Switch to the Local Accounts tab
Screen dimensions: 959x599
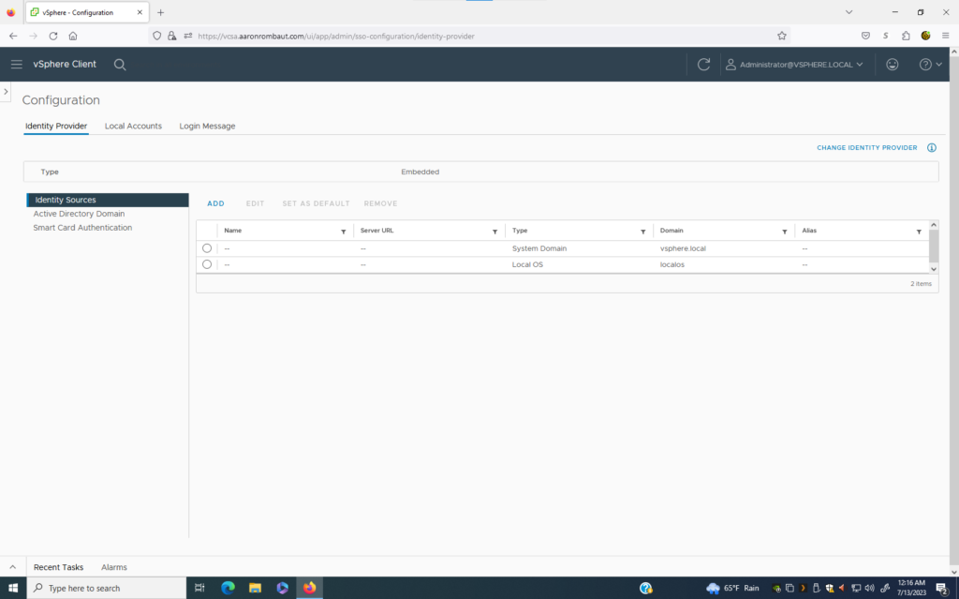point(133,126)
